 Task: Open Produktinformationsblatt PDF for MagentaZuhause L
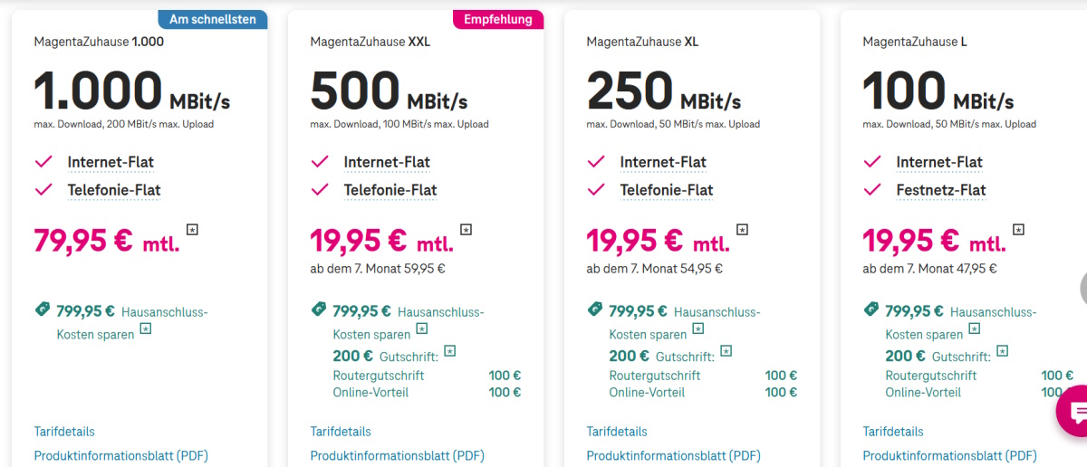[x=949, y=456]
